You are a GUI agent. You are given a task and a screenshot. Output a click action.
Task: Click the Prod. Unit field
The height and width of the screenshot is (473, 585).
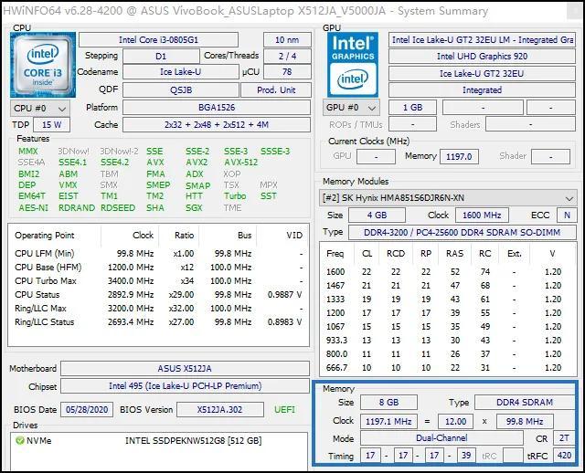click(276, 90)
